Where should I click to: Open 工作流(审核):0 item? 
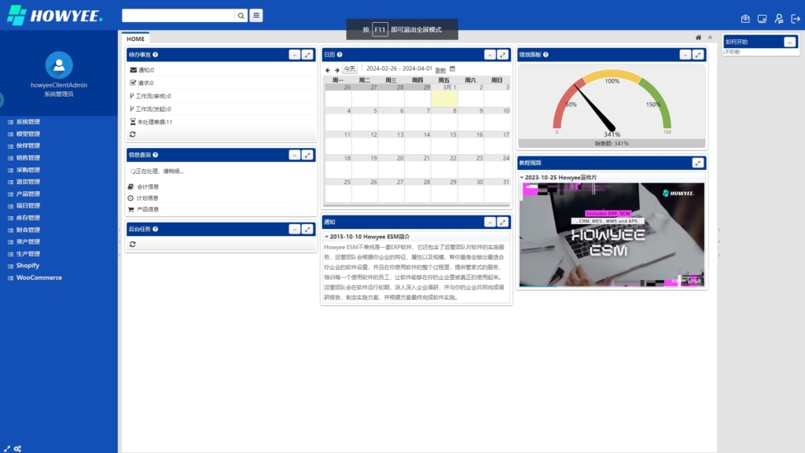pos(153,96)
